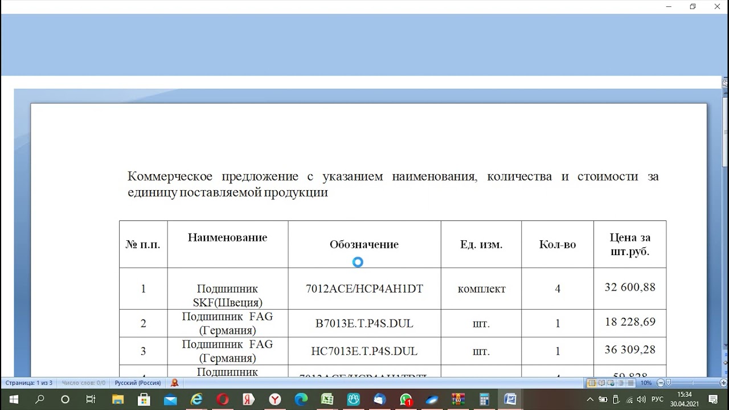Click word count 'Число слов: 0/0'
This screenshot has height=410, width=729.
[x=83, y=383]
